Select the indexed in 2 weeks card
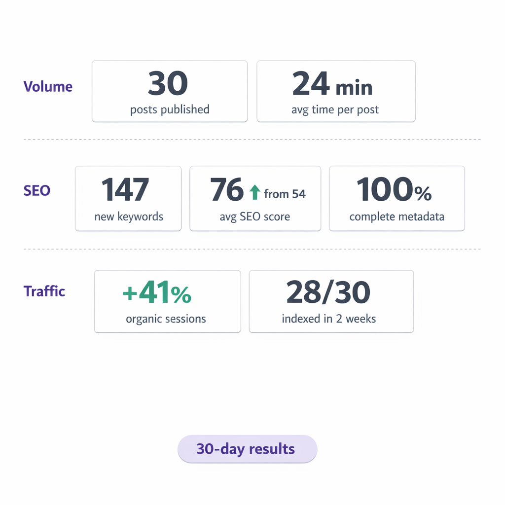 (331, 301)
